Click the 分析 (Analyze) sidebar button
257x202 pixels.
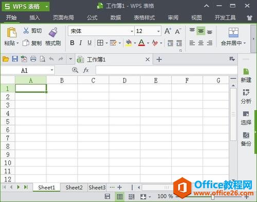[x=246, y=96]
